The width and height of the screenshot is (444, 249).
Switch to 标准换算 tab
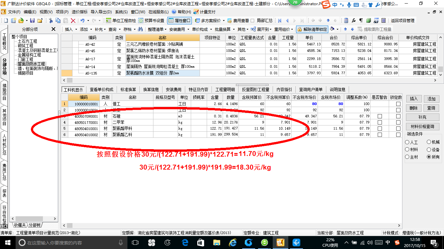coord(128,89)
